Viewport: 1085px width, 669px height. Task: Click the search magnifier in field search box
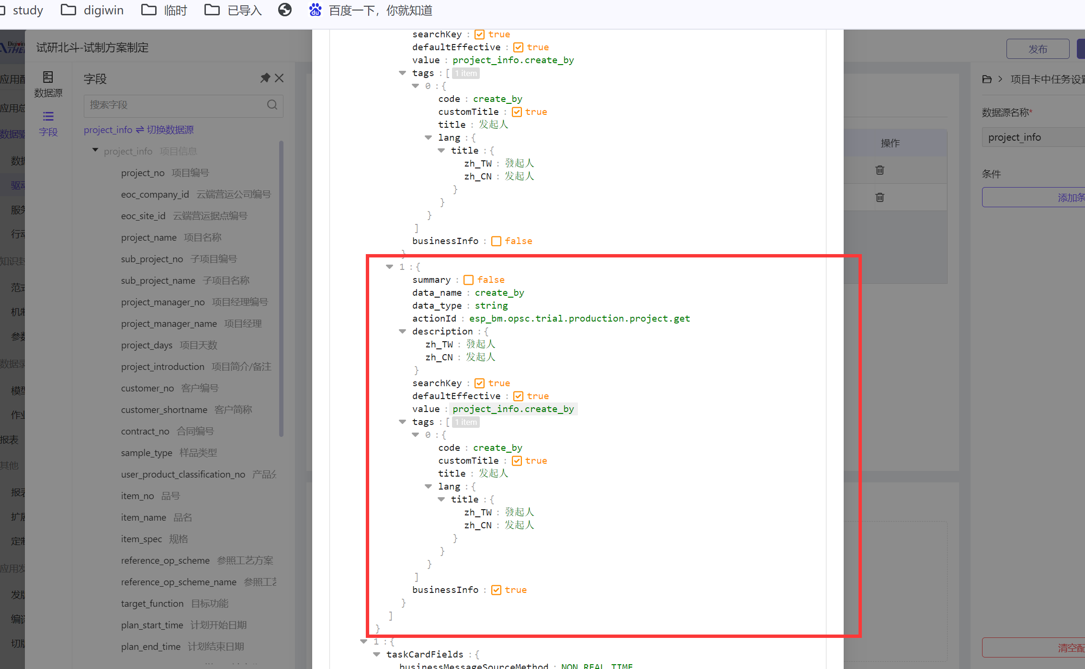pos(272,105)
